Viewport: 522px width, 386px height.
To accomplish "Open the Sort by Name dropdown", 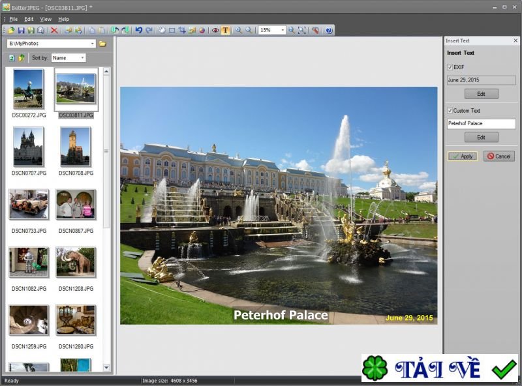I will (x=82, y=58).
